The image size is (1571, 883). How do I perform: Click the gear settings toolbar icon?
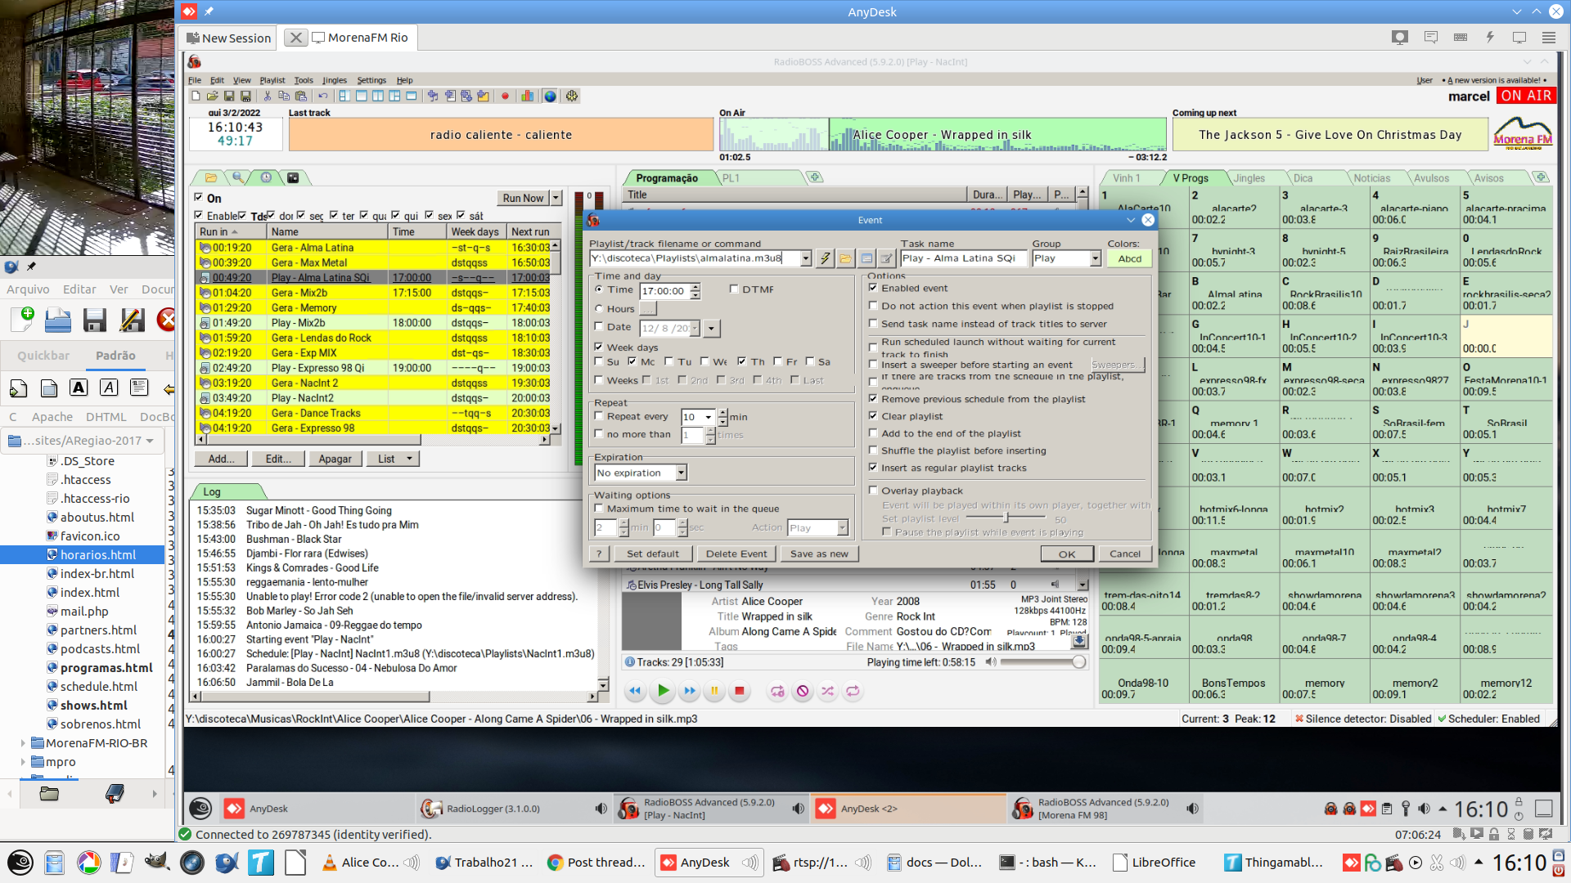pyautogui.click(x=572, y=96)
